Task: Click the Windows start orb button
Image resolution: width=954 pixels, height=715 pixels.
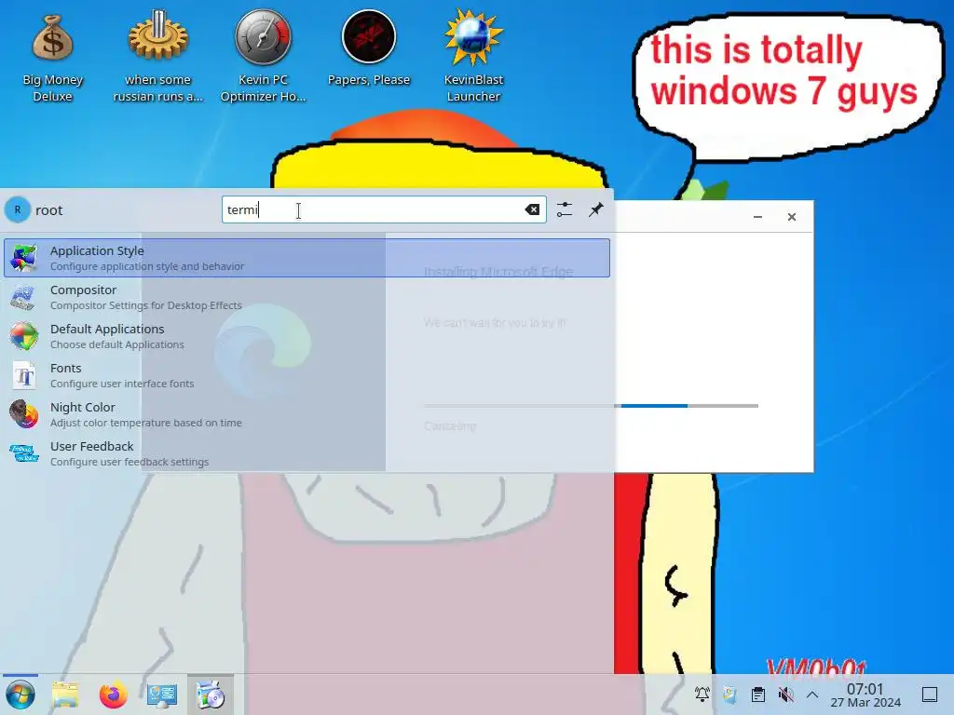Action: [20, 695]
